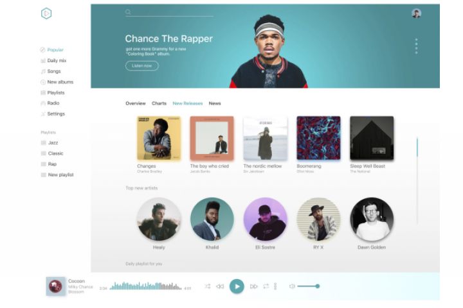Mute the volume speaker icon
The height and width of the screenshot is (308, 463).
point(292,286)
